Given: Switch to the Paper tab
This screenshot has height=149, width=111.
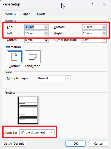Looking at the screenshot, I should [25, 14].
